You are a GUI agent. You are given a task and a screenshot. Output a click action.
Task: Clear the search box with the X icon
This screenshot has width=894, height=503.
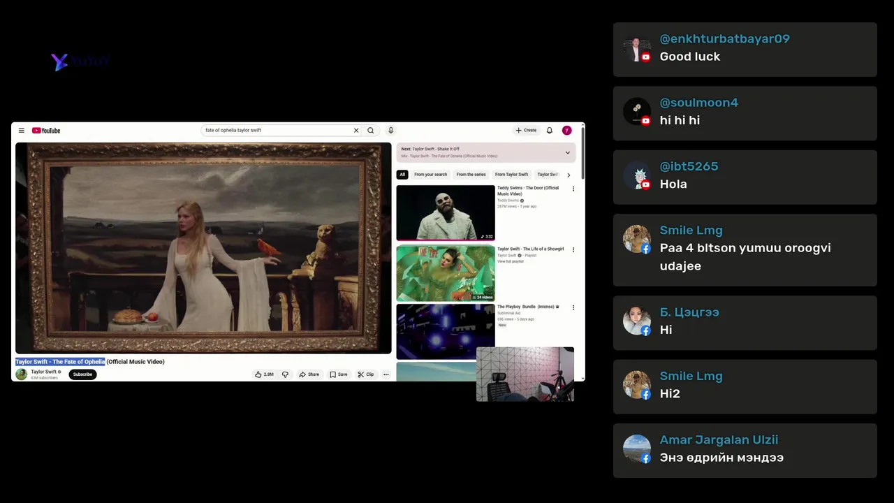coord(356,131)
